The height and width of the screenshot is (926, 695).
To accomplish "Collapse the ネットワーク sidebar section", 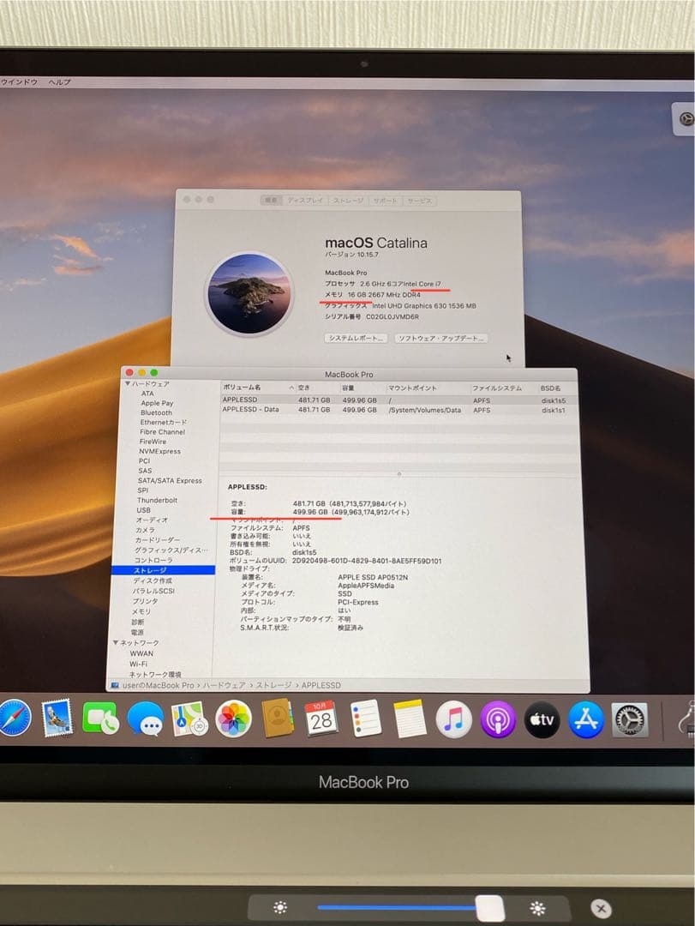I will point(115,643).
